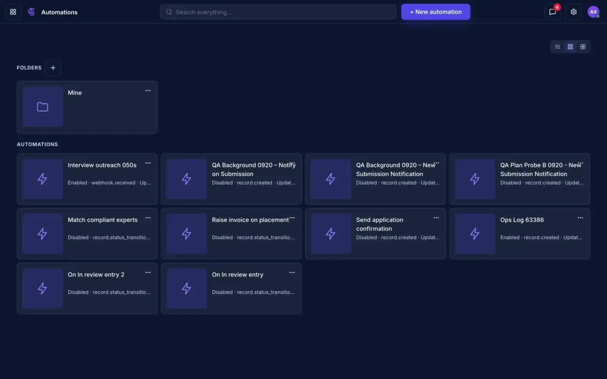
Task: Click lightning icon of QA Background Notify on Submission
Action: pos(187,179)
